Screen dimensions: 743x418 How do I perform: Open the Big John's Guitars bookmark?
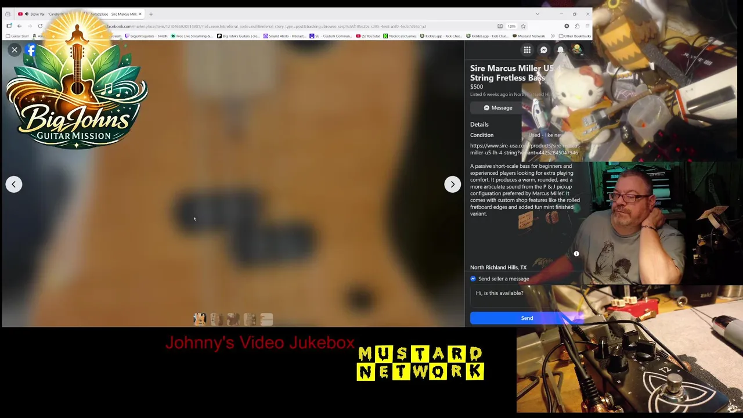[x=239, y=36]
